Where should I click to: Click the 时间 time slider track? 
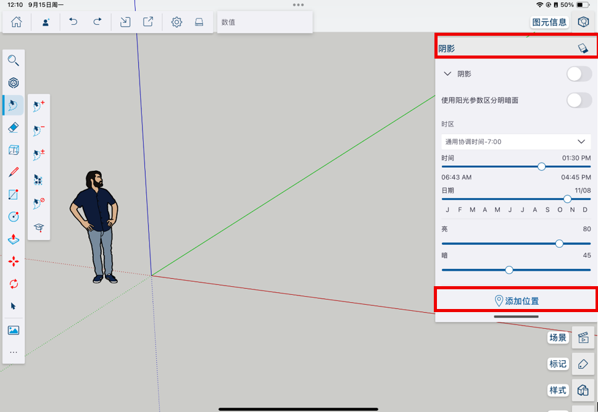point(494,167)
